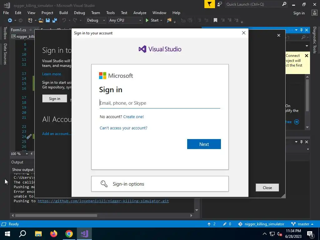Open the Toolbox side tab

[5, 33]
